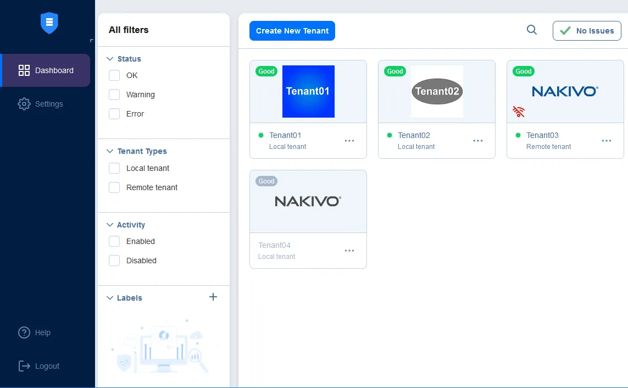Click the No Issues button
Screen dimensions: 628x388
(x=587, y=31)
